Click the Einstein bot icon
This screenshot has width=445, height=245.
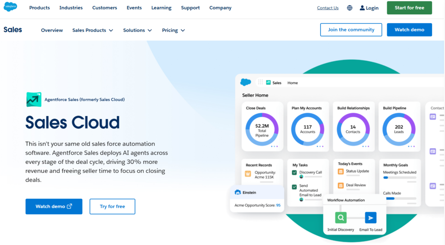pyautogui.click(x=238, y=192)
